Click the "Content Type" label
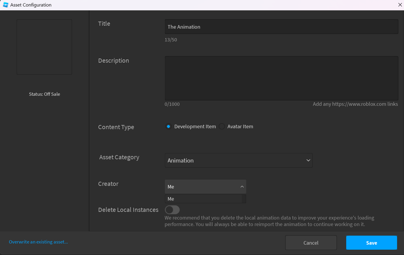Screen dimensions: 404x255 [x=116, y=127]
